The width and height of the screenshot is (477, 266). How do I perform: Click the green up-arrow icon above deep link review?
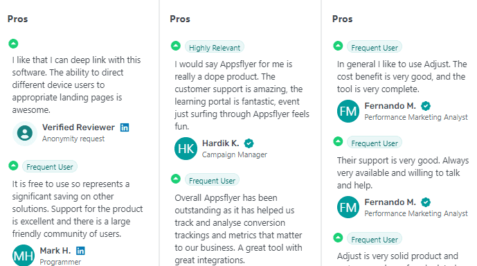[13, 44]
